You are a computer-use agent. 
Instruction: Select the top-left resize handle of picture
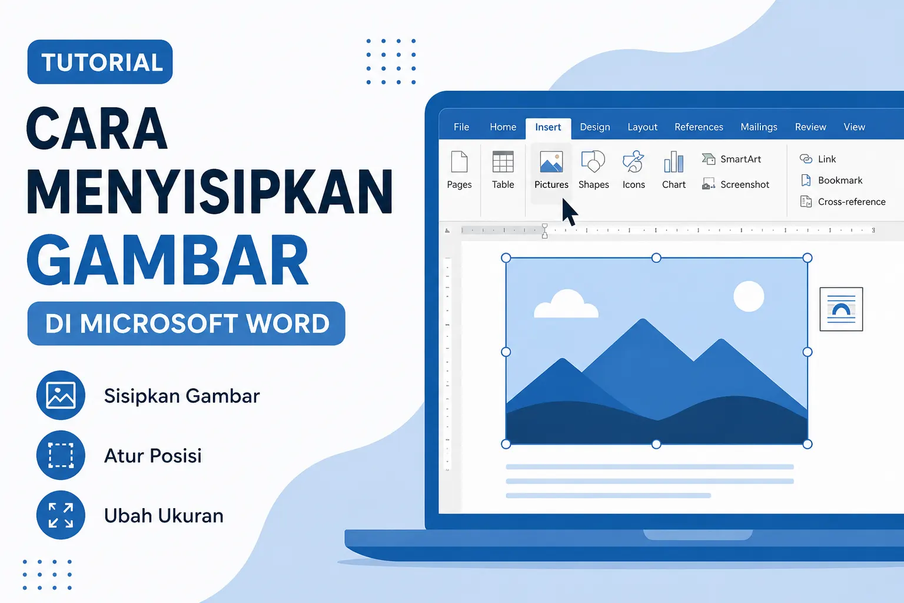pos(506,258)
